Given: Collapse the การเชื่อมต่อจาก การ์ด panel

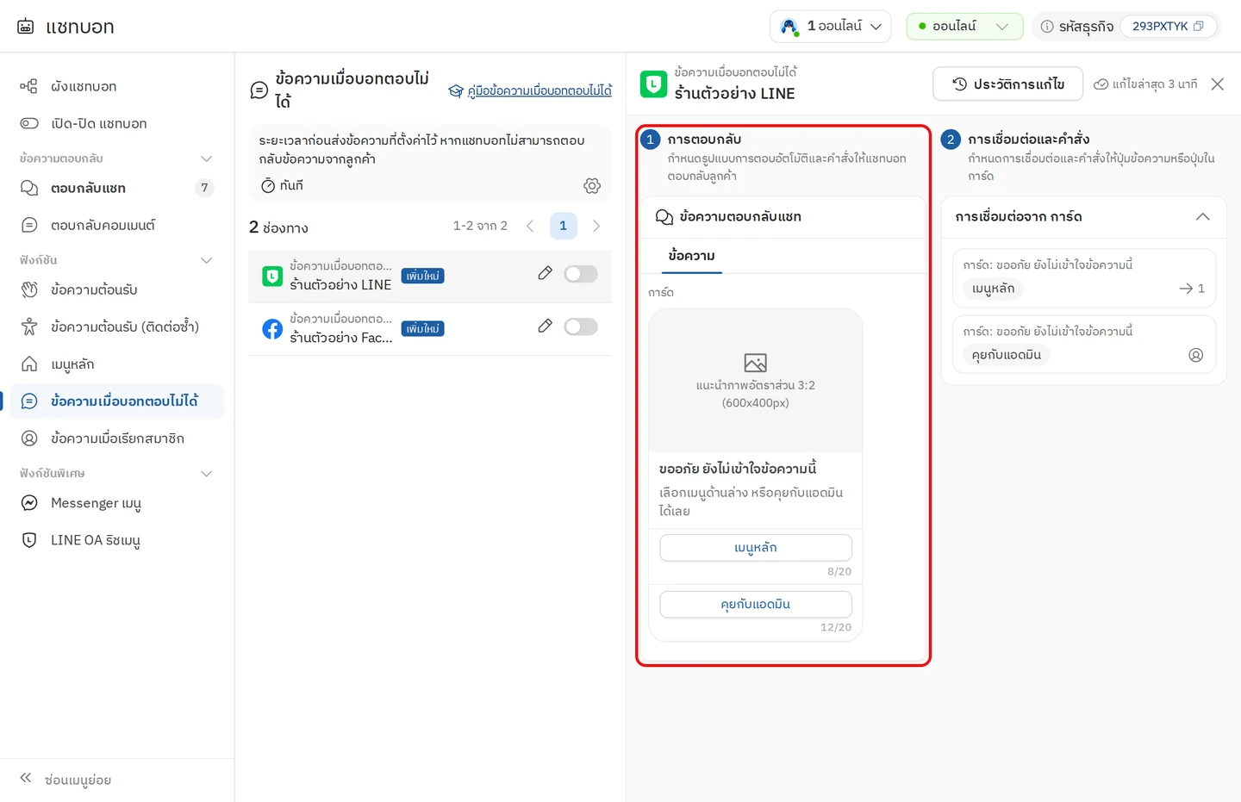Looking at the screenshot, I should (x=1202, y=216).
